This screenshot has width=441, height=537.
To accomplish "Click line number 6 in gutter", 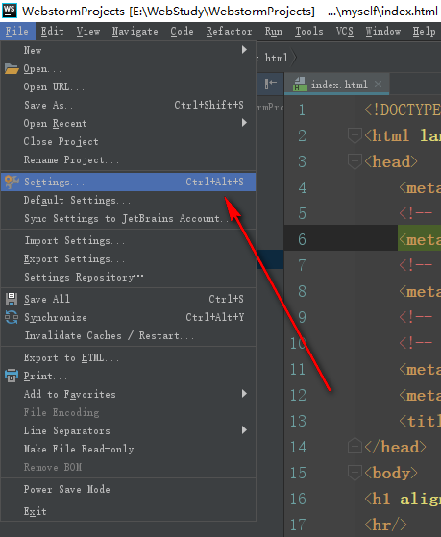I will (x=302, y=239).
